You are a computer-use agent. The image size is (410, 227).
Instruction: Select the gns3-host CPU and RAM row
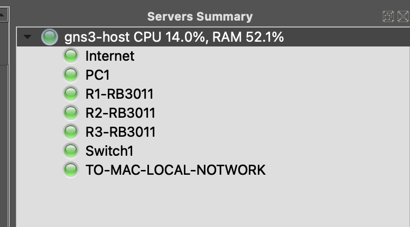[174, 37]
